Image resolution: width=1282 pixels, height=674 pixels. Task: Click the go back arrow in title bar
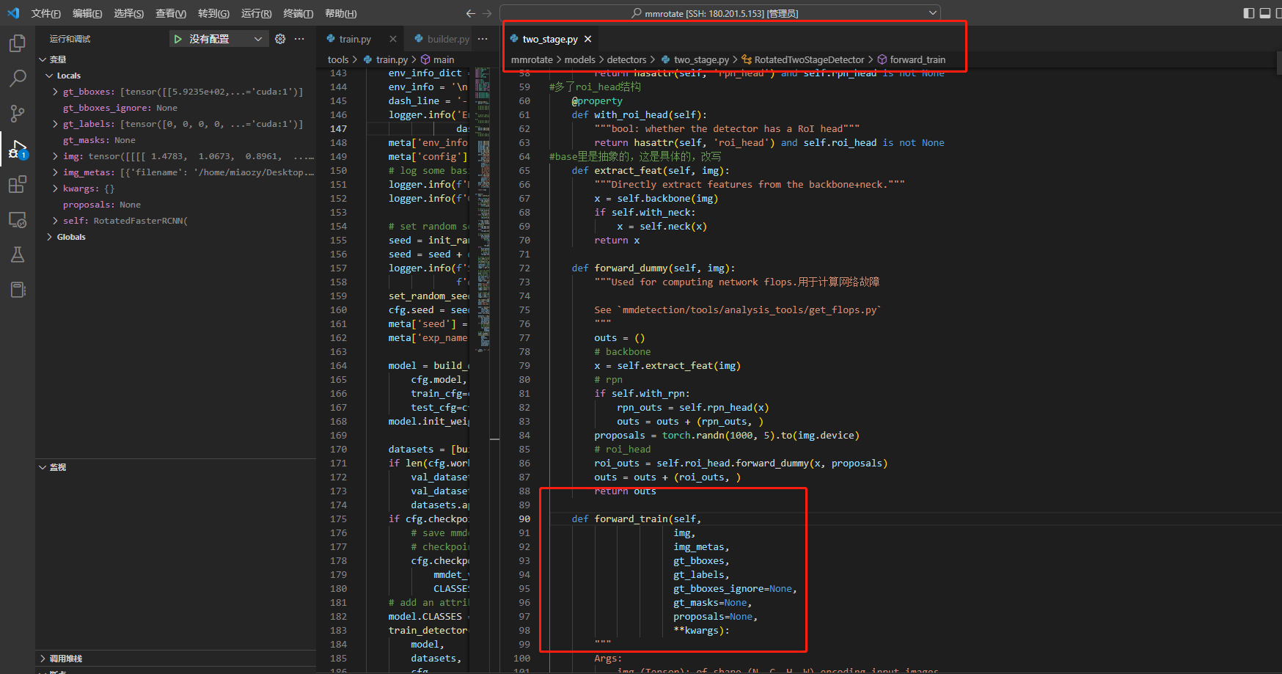[x=471, y=13]
